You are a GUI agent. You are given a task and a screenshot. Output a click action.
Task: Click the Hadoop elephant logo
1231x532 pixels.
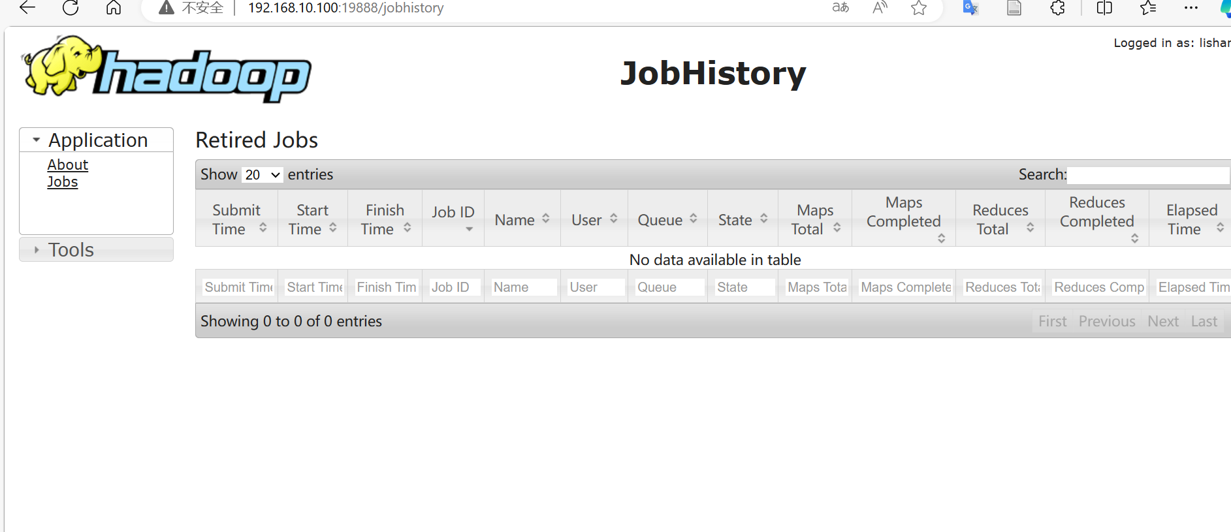pyautogui.click(x=167, y=69)
